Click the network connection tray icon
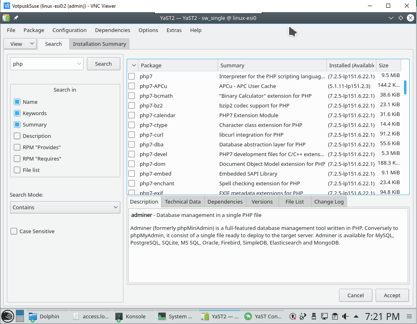 click(x=303, y=316)
